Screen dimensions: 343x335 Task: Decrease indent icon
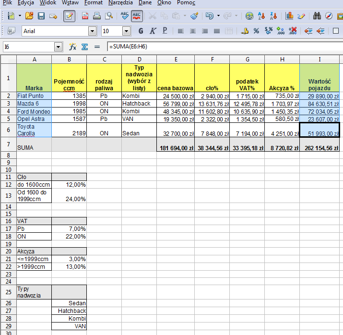pos(308,31)
